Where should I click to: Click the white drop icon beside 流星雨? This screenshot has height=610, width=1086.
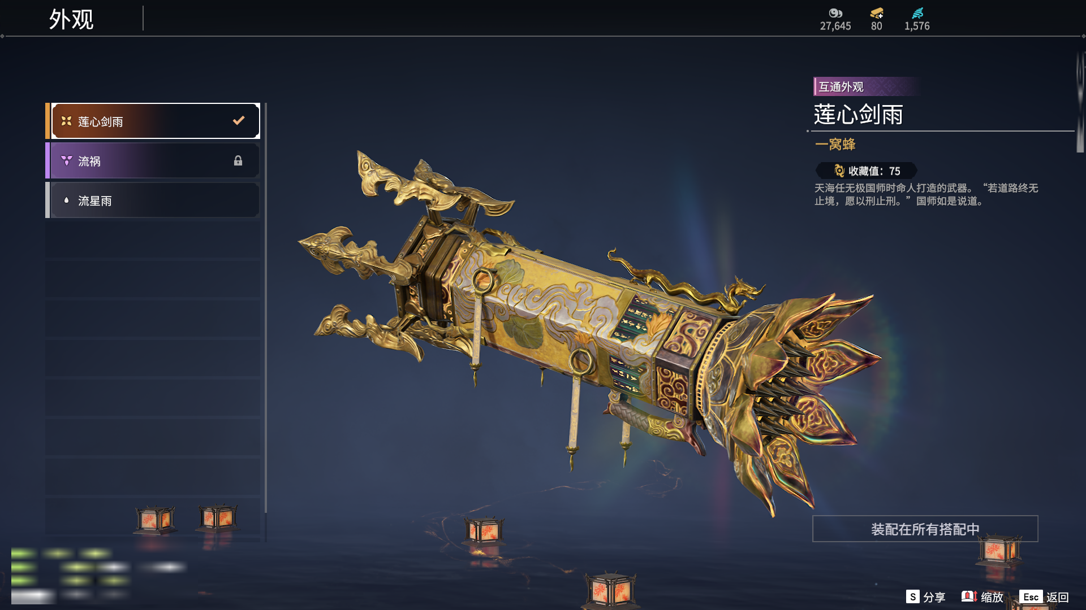(66, 200)
